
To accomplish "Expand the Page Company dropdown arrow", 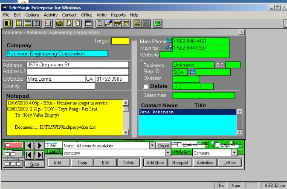I will coord(235,153).
